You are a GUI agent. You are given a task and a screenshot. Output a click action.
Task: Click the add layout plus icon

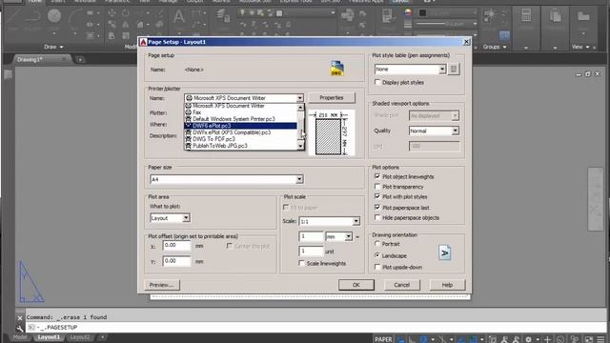tap(102, 337)
